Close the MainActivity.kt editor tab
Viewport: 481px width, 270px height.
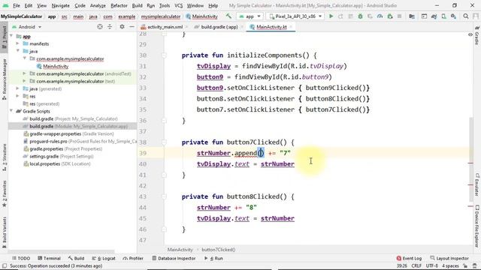point(291,27)
